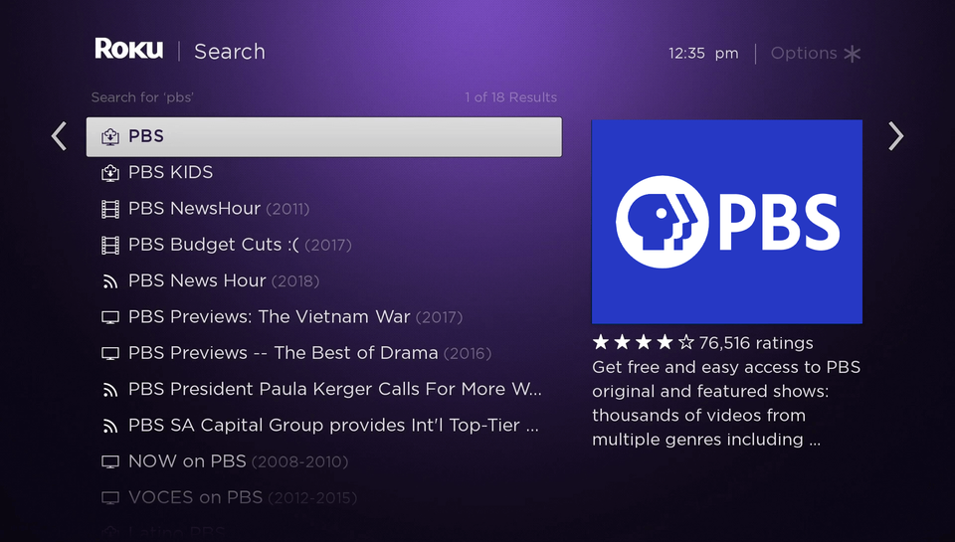Click the star rating with 76,516 ratings
Image resolution: width=955 pixels, height=542 pixels.
click(x=703, y=343)
